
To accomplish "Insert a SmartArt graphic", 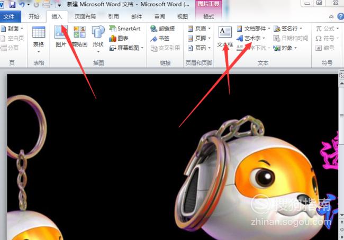I will point(125,29).
